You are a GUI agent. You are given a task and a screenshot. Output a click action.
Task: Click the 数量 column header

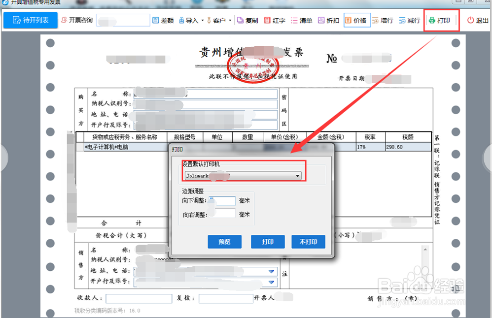click(x=247, y=137)
